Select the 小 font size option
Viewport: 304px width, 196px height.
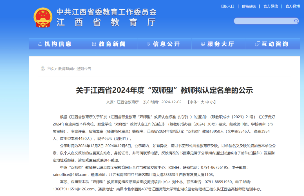[x=211, y=102]
